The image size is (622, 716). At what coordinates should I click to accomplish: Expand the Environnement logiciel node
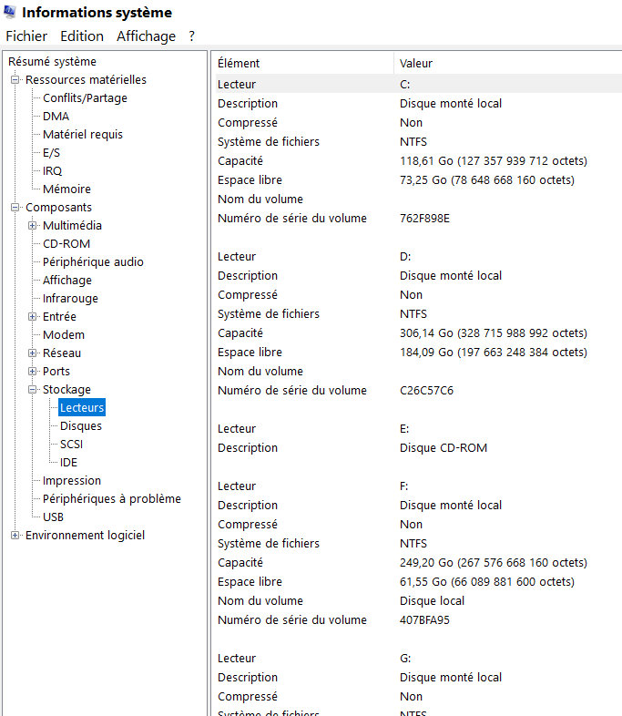[x=15, y=535]
